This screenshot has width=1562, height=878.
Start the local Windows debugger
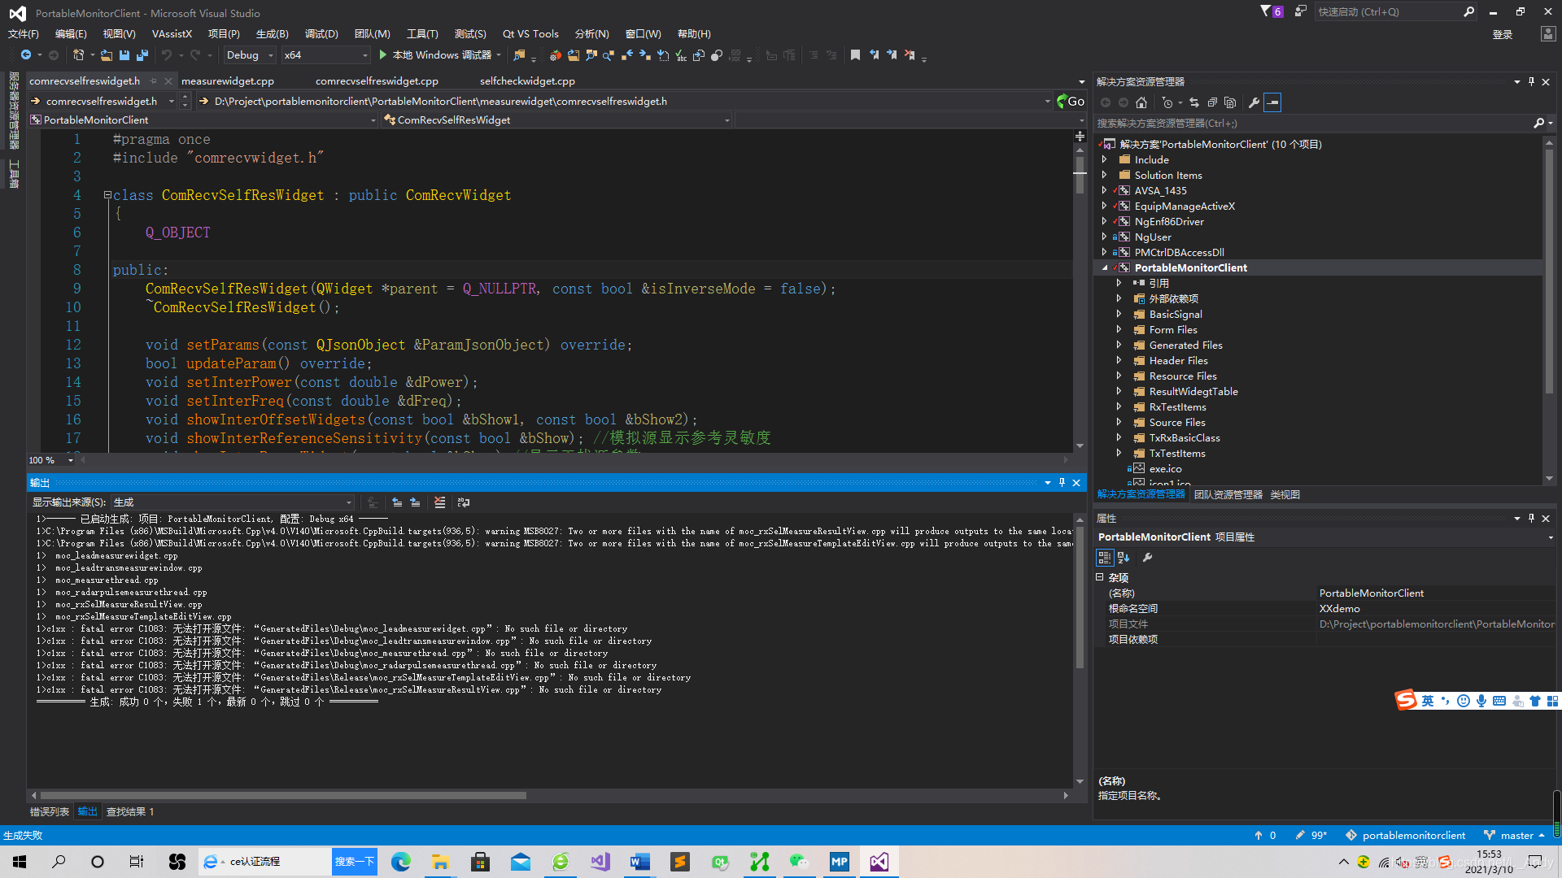[435, 55]
